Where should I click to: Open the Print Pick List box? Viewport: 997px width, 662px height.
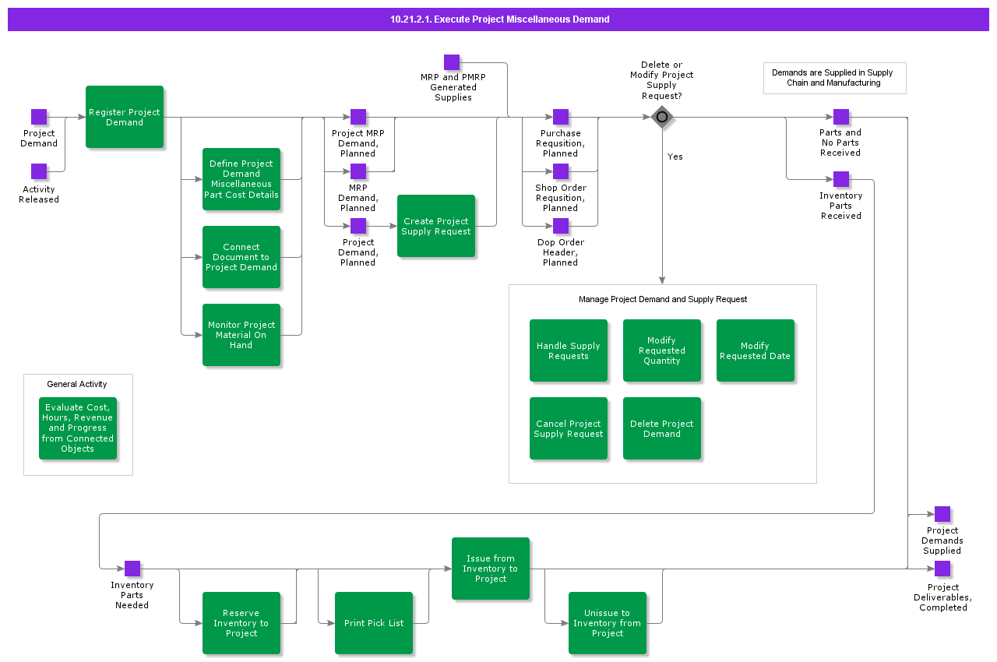pyautogui.click(x=374, y=623)
